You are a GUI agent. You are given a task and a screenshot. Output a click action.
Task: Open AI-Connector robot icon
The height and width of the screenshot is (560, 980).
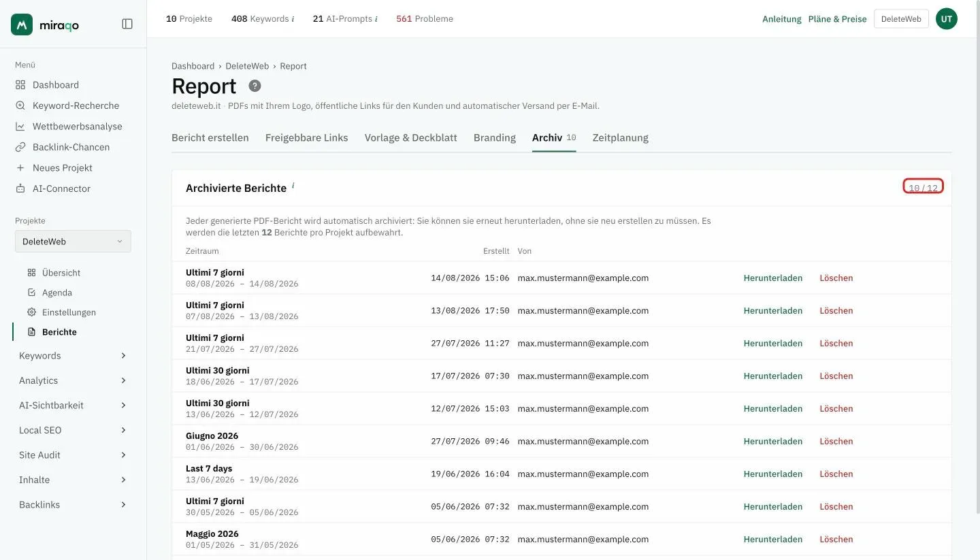click(x=20, y=188)
